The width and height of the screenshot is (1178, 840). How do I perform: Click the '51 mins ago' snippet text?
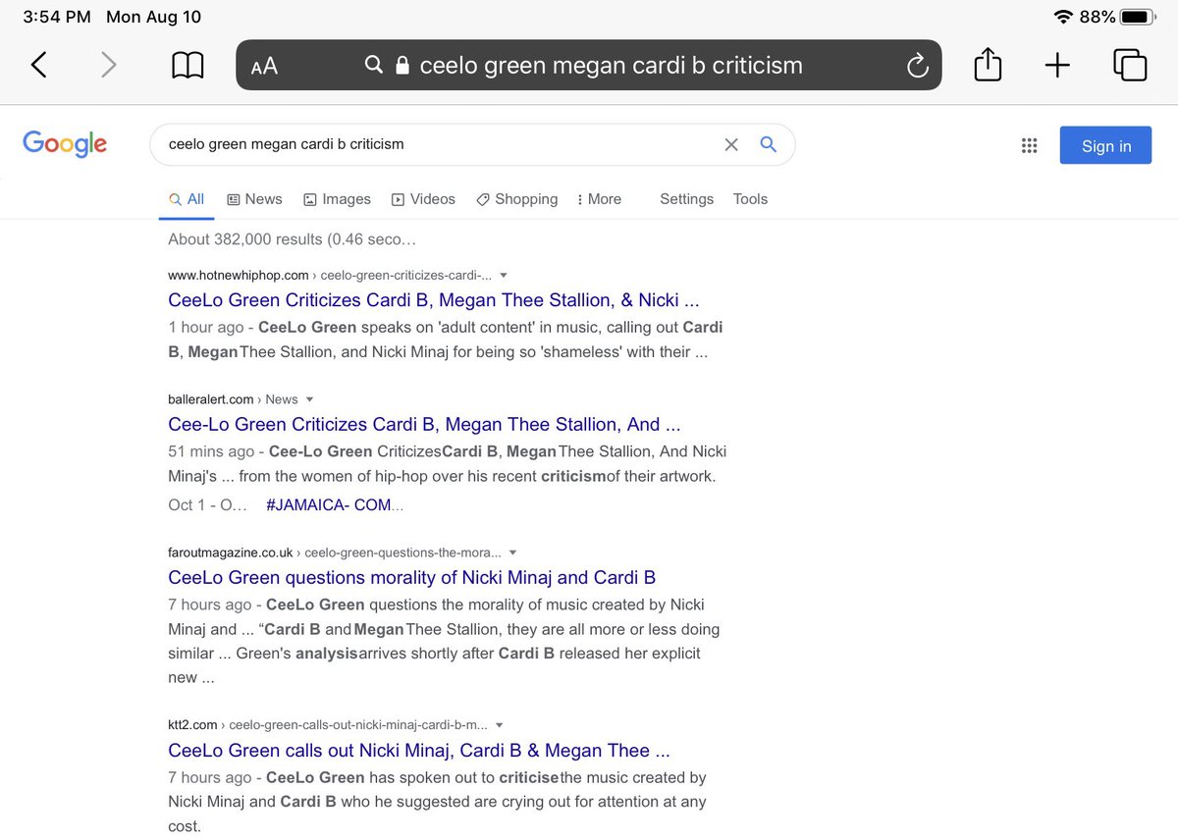click(211, 451)
